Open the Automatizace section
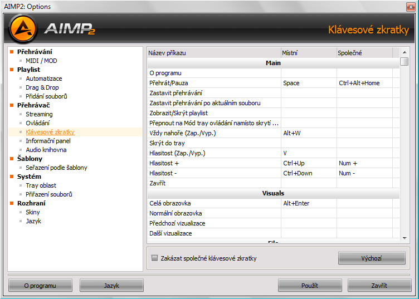The height and width of the screenshot is (299, 419). [x=44, y=79]
